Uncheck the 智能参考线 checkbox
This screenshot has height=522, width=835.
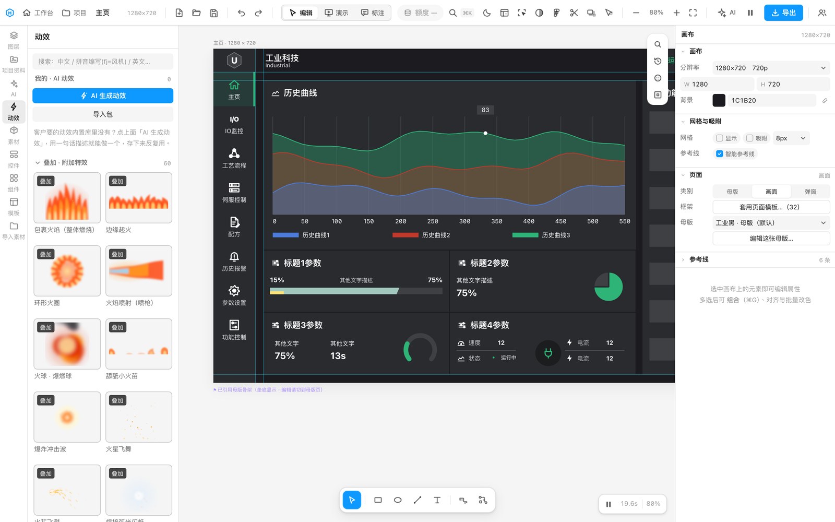click(720, 154)
